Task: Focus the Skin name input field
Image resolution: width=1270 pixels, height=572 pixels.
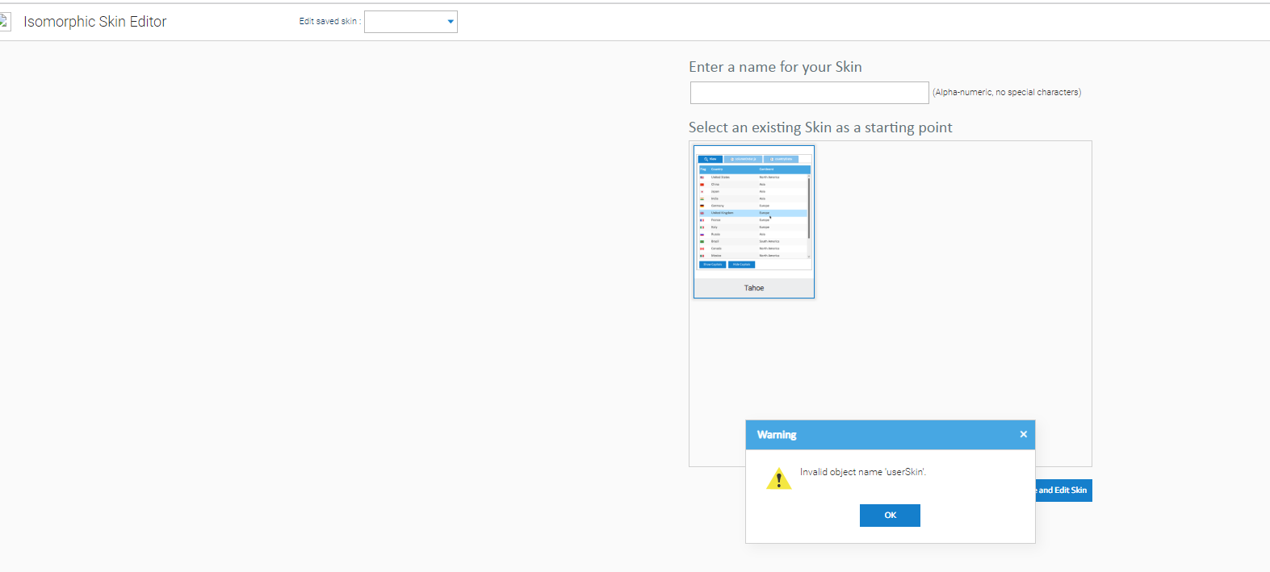Action: click(x=809, y=93)
